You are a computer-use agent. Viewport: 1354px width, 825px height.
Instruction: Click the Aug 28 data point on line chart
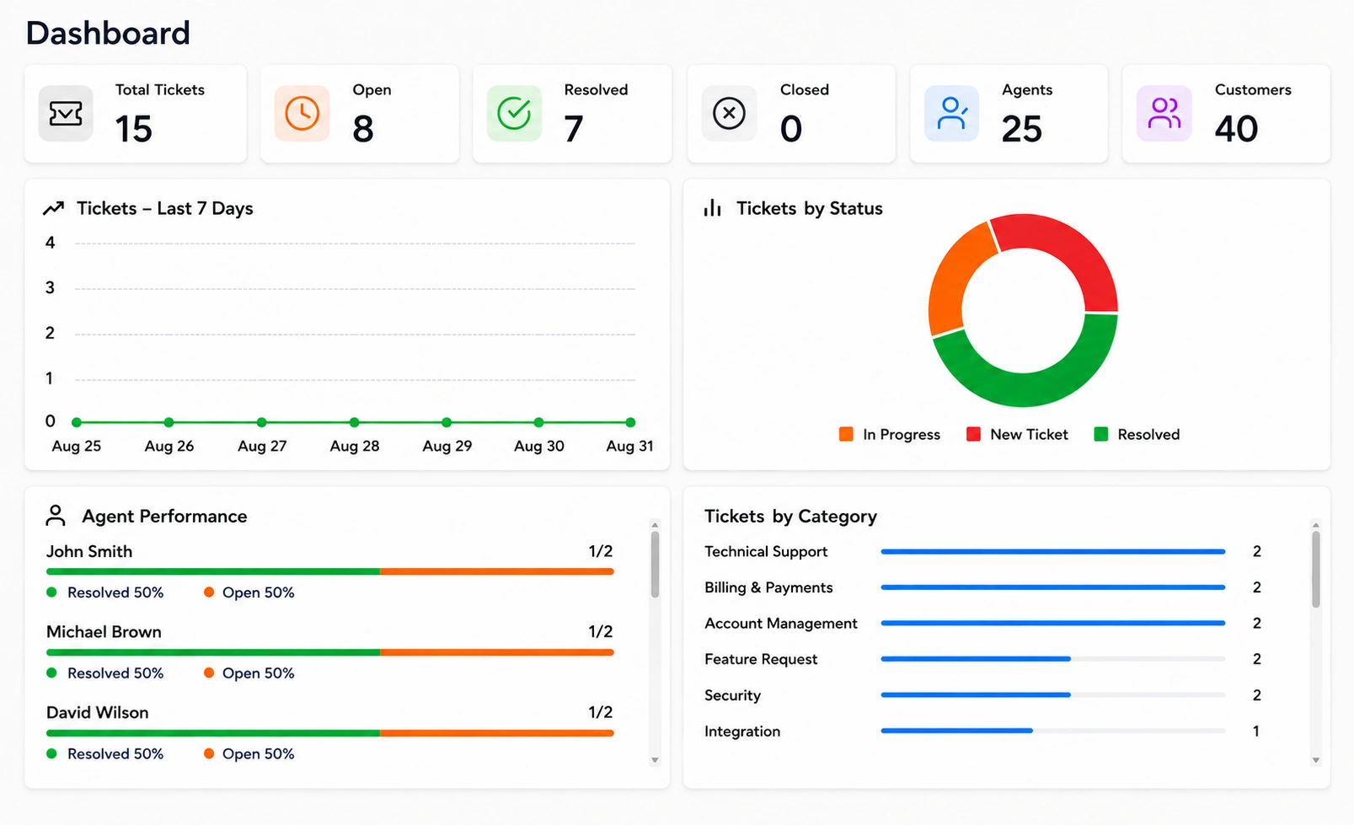click(354, 422)
